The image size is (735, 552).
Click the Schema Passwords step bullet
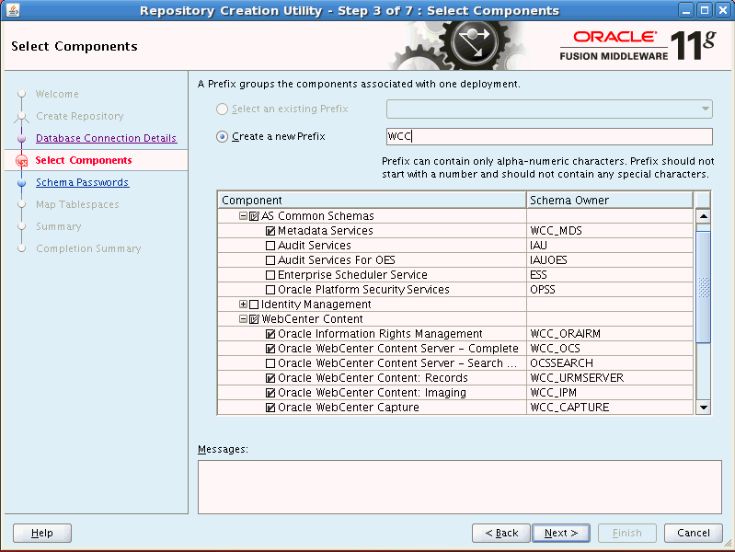(x=21, y=182)
